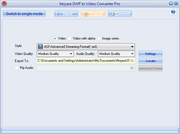Click the folder icon in Export To field

pos(132,61)
